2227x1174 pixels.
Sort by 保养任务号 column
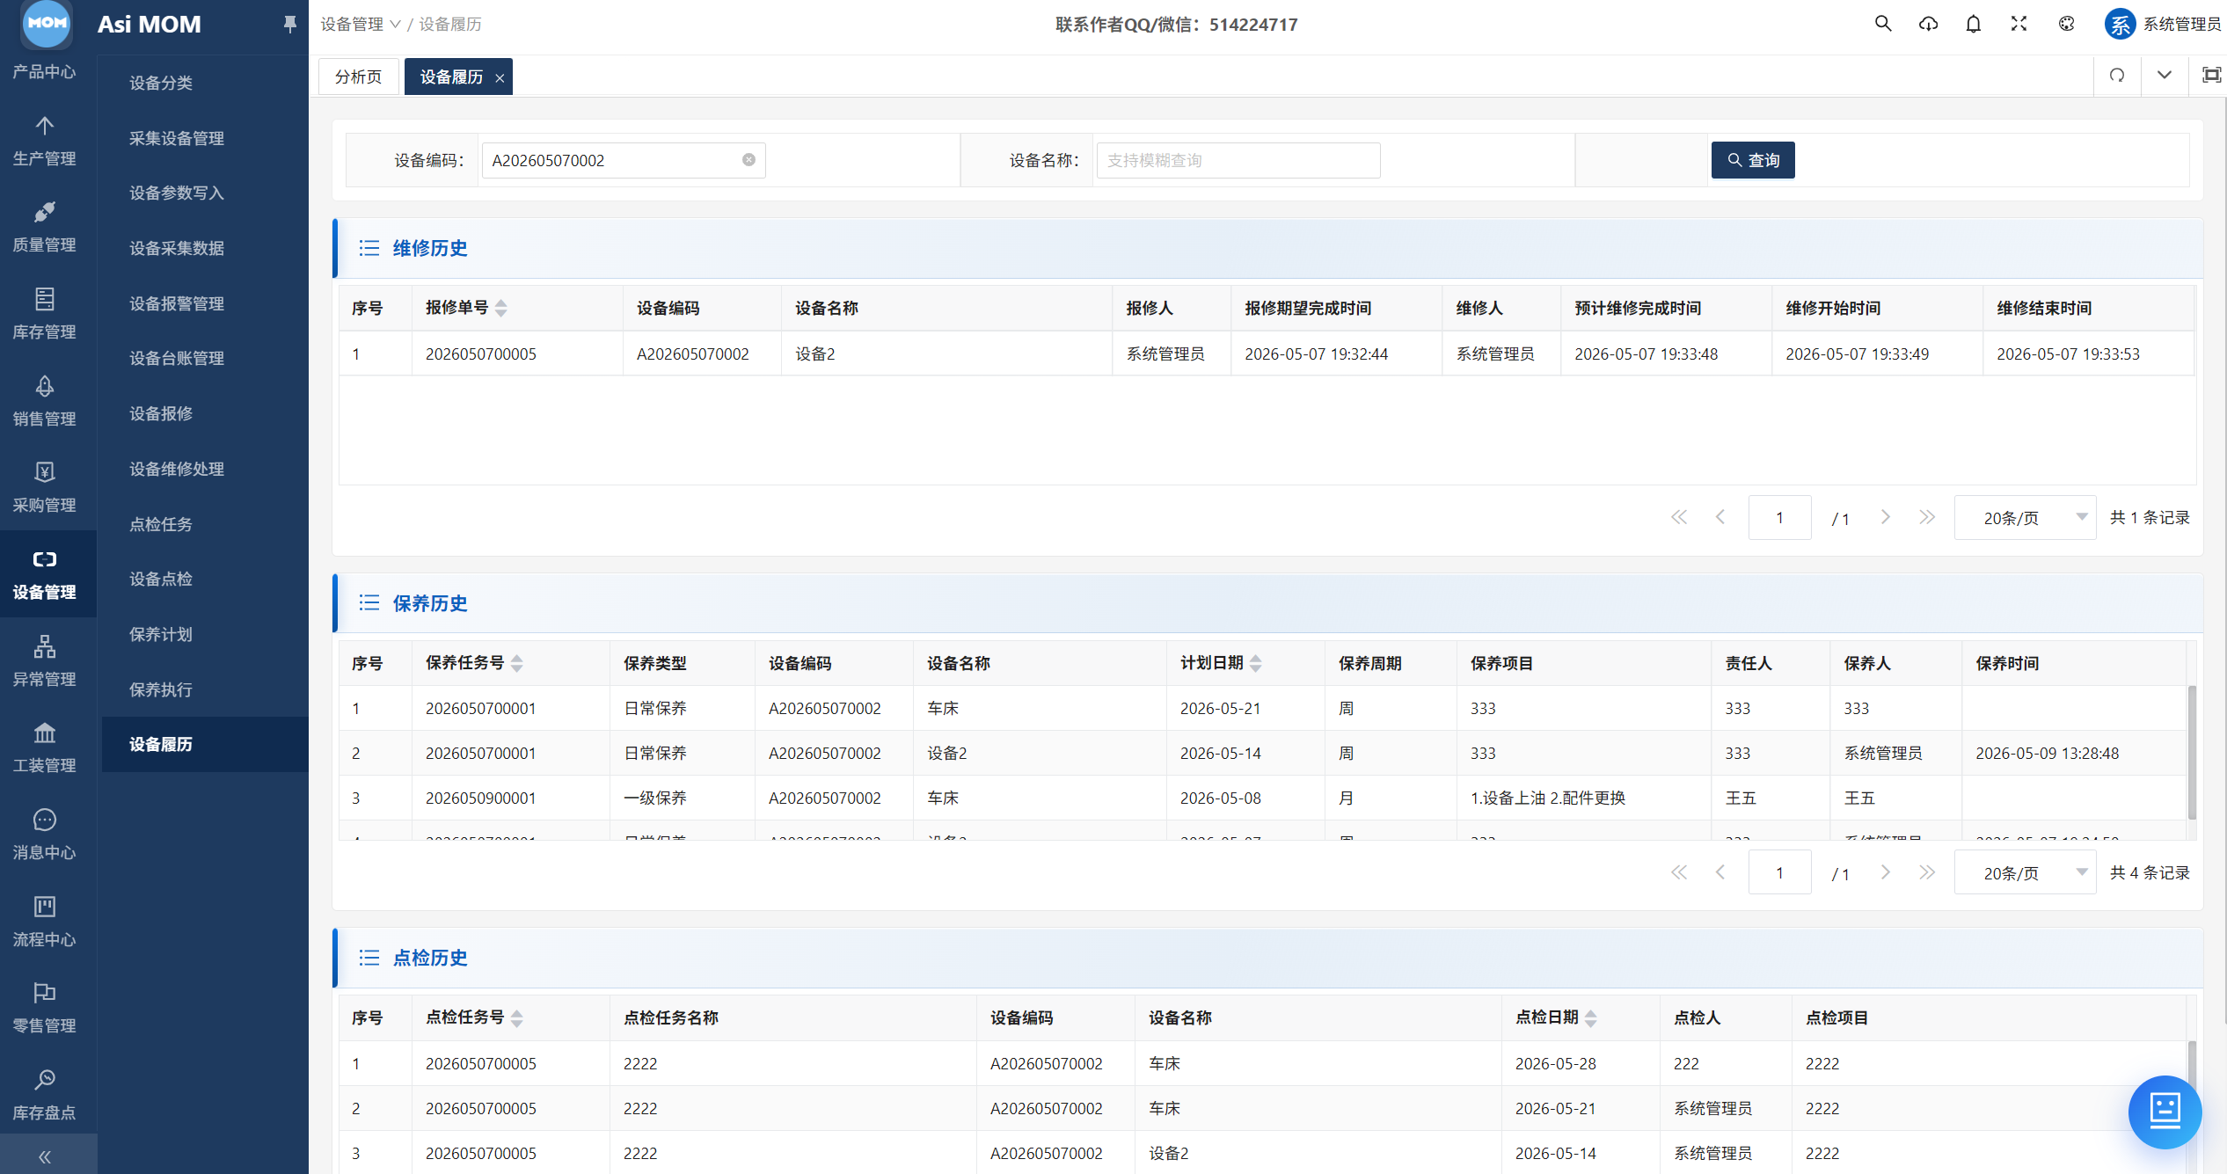pos(517,663)
